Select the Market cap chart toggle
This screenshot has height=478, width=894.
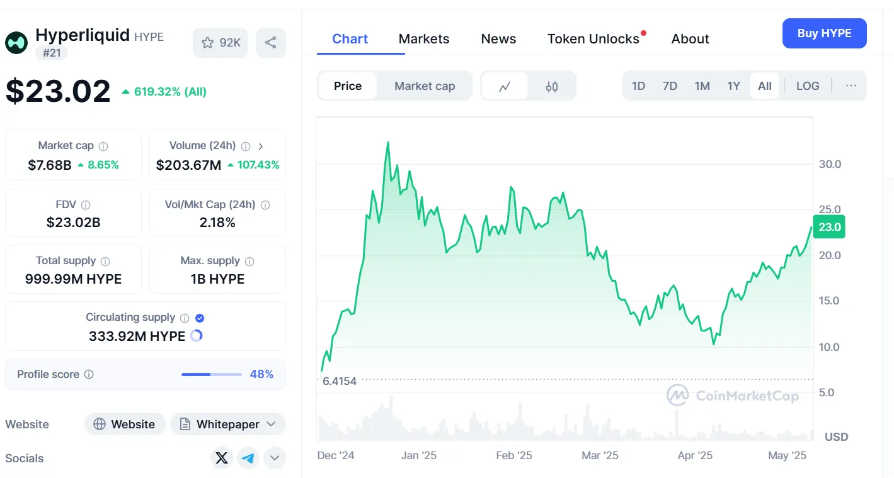[425, 86]
